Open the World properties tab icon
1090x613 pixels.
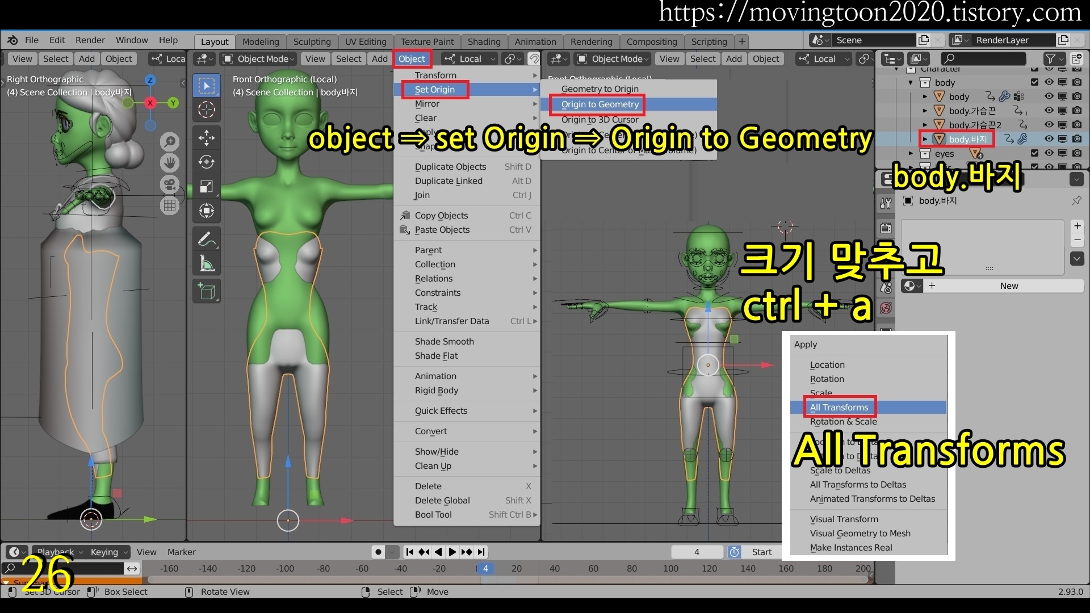coord(886,308)
